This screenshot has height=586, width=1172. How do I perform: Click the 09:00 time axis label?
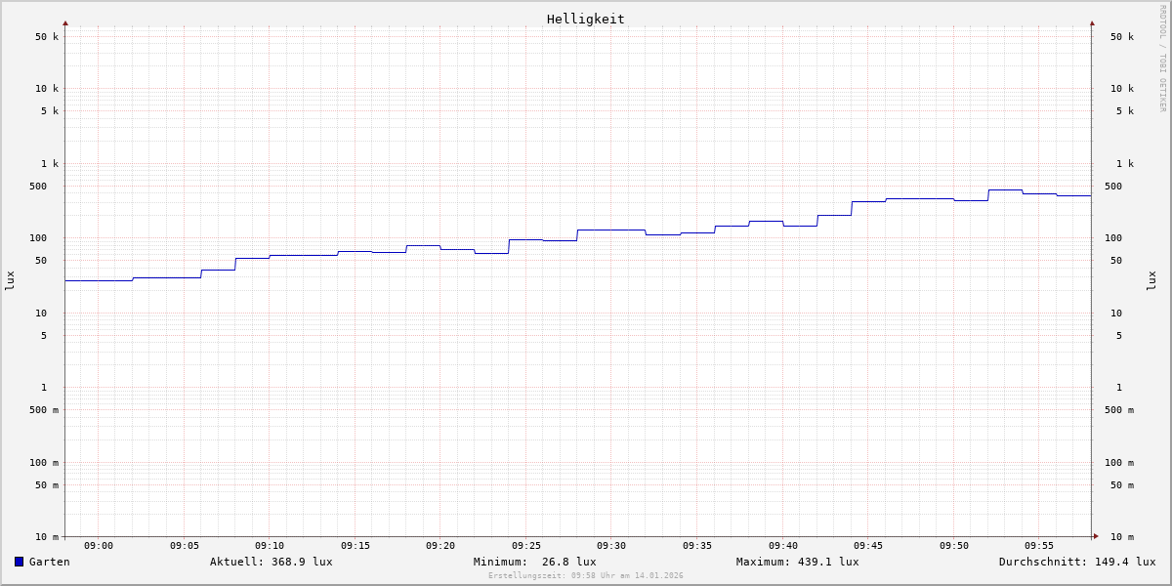[x=99, y=546]
